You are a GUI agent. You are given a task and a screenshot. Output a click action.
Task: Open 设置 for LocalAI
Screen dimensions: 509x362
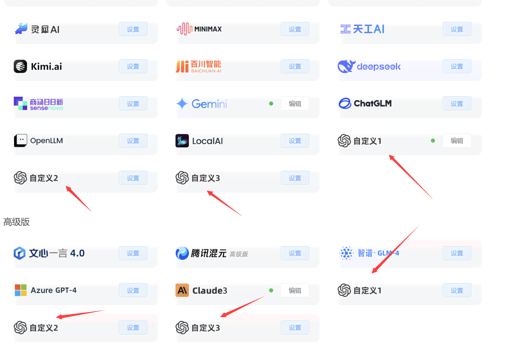click(x=295, y=141)
